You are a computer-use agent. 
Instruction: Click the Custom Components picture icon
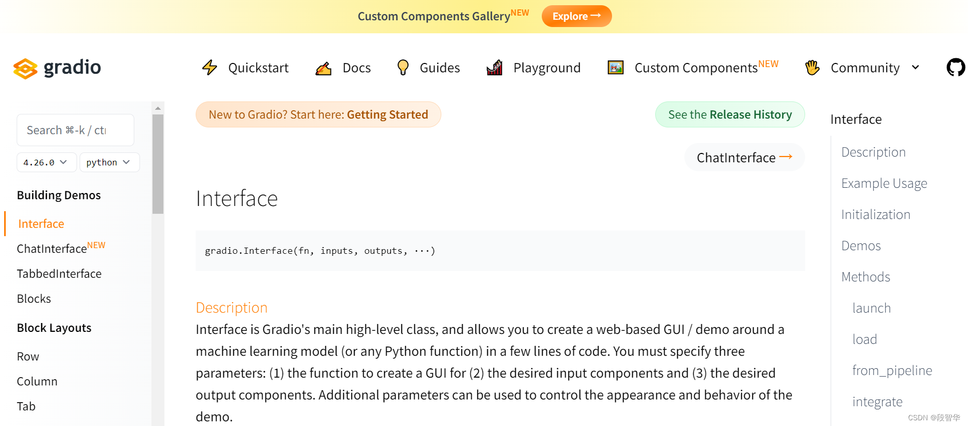tap(616, 68)
